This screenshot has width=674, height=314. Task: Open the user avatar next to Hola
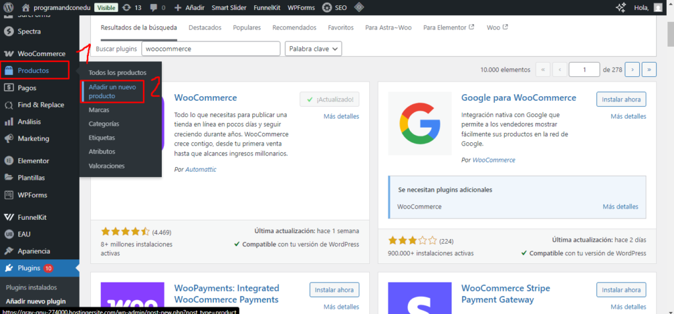(658, 8)
